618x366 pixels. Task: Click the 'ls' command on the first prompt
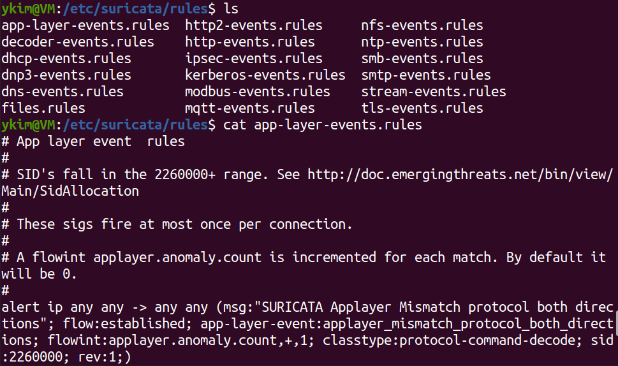coord(231,8)
